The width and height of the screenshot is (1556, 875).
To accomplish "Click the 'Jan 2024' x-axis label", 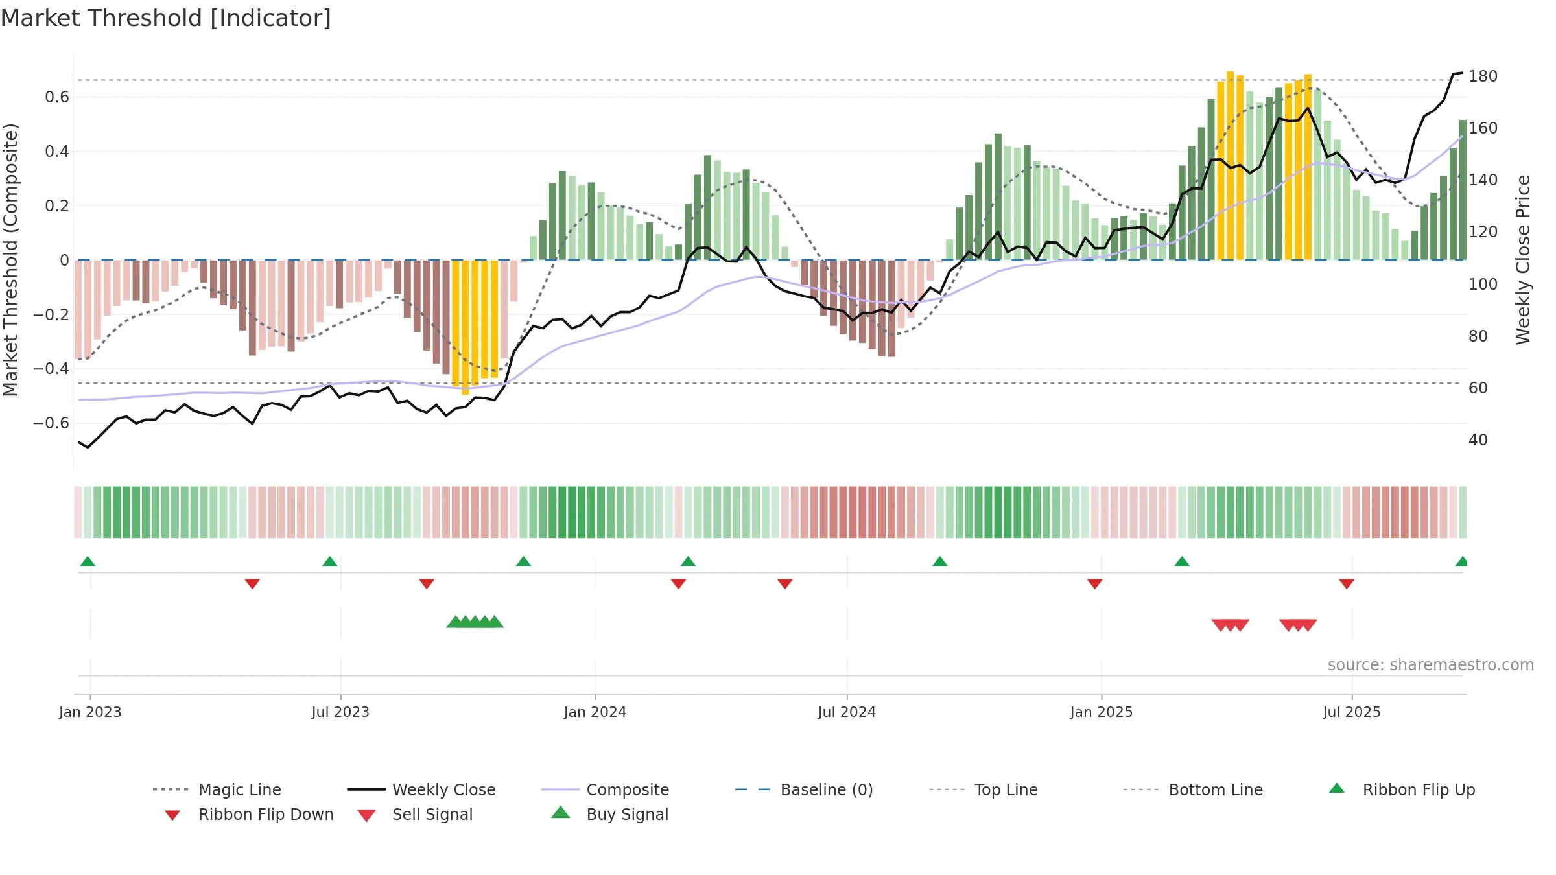I will (595, 712).
